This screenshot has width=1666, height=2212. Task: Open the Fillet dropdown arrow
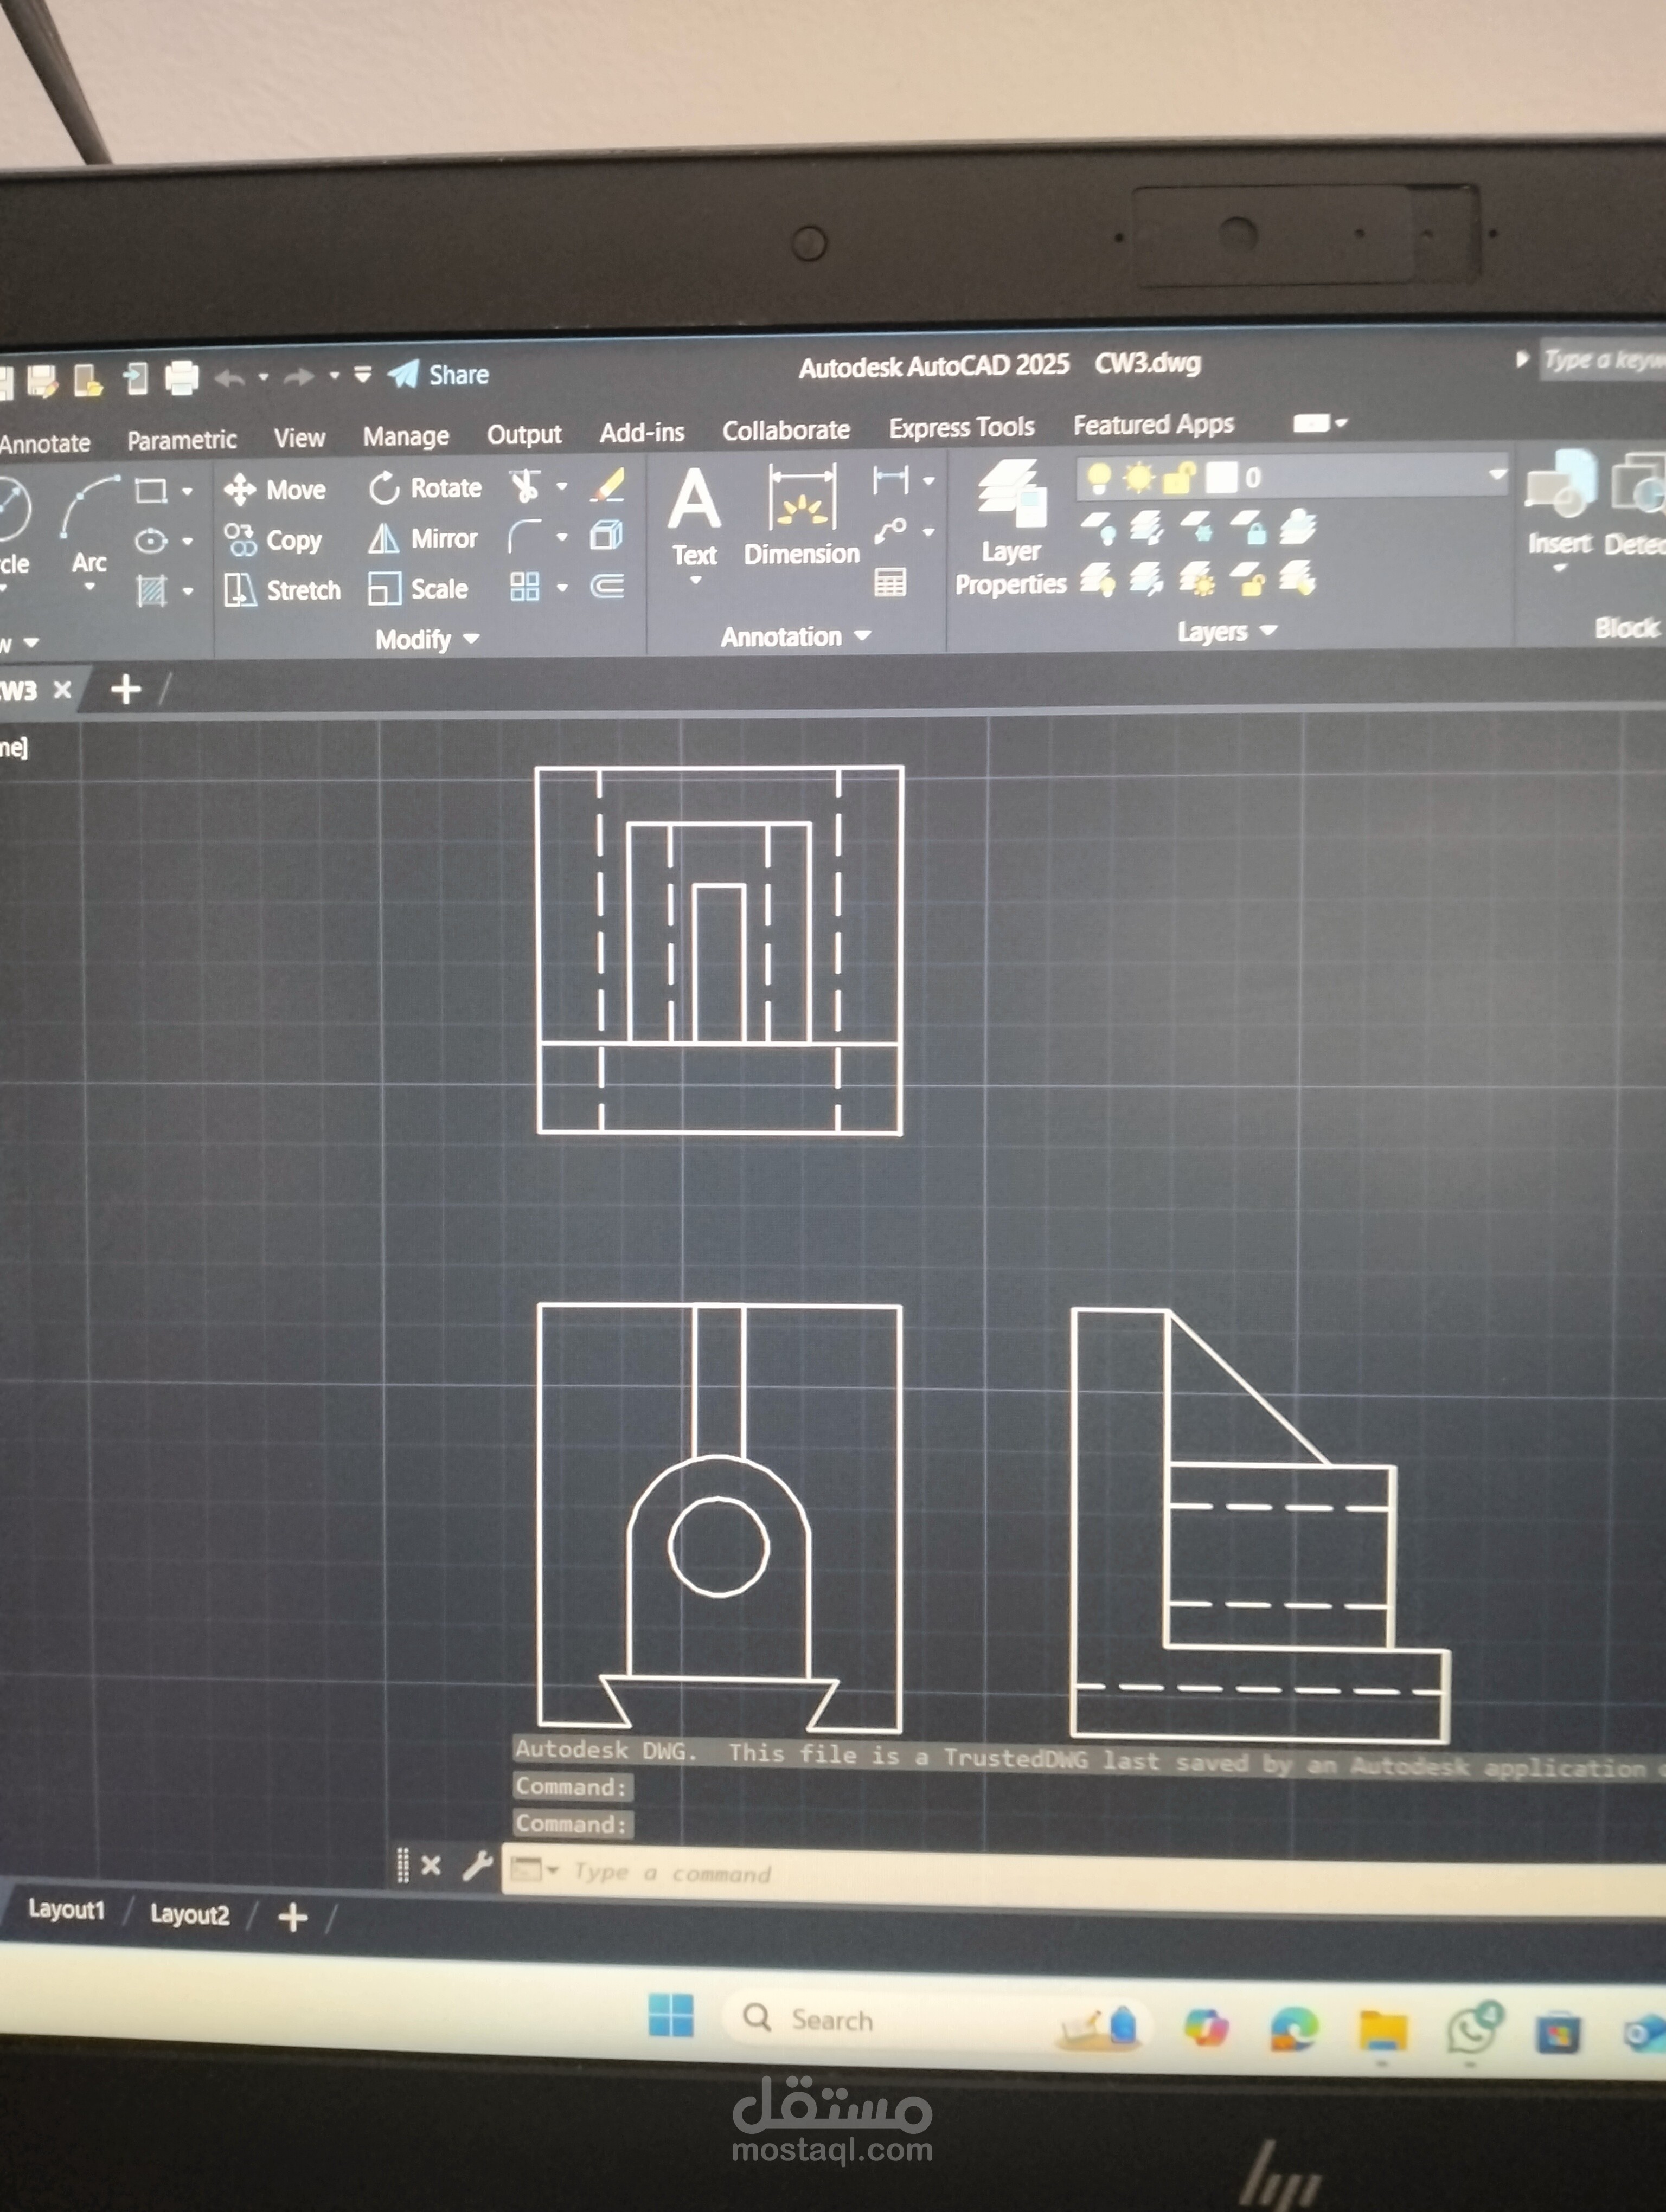pyautogui.click(x=562, y=537)
